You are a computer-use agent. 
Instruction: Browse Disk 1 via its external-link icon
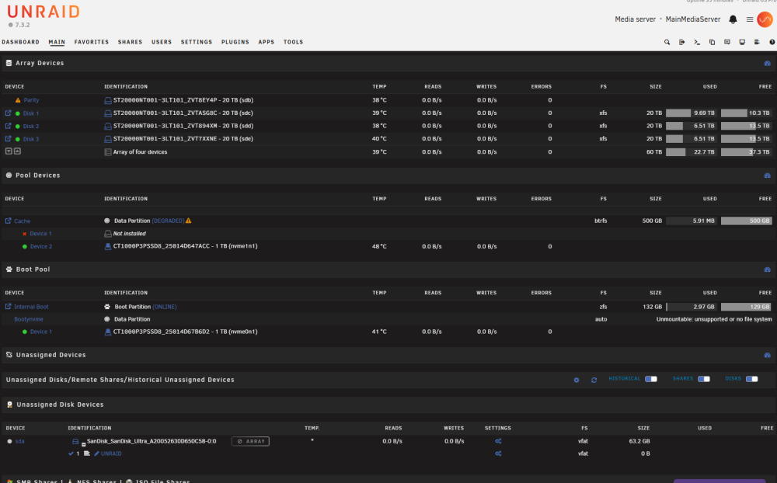(8, 113)
